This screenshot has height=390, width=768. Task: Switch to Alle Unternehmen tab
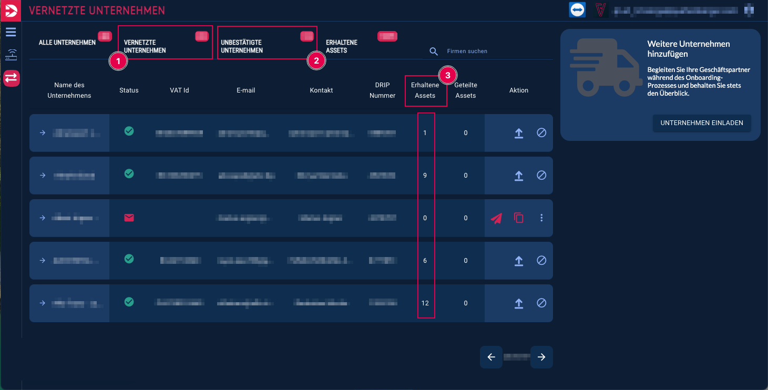click(67, 43)
